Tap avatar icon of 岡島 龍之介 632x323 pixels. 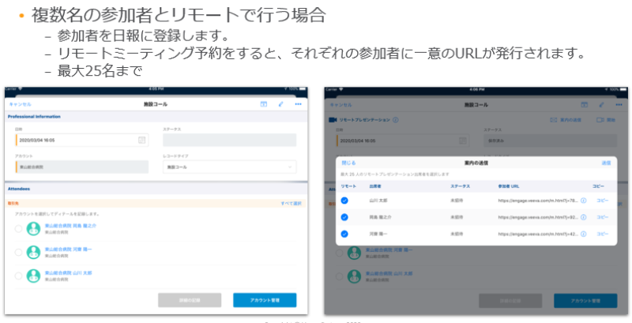tap(33, 228)
